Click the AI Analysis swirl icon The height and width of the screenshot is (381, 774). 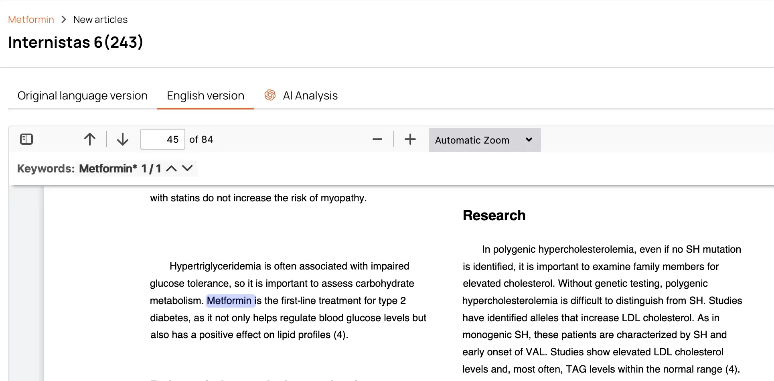(x=270, y=95)
